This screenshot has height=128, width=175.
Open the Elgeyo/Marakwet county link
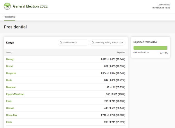point(15,94)
